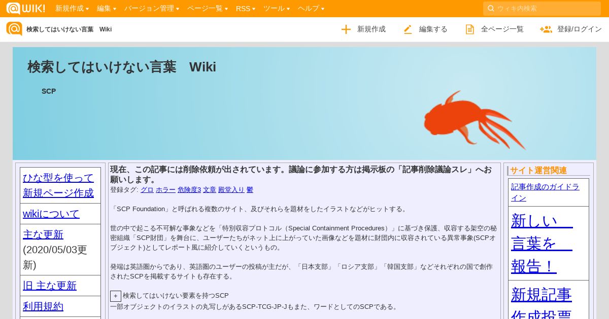
Task: Click the plus icon for 新規作成
Action: 346,29
